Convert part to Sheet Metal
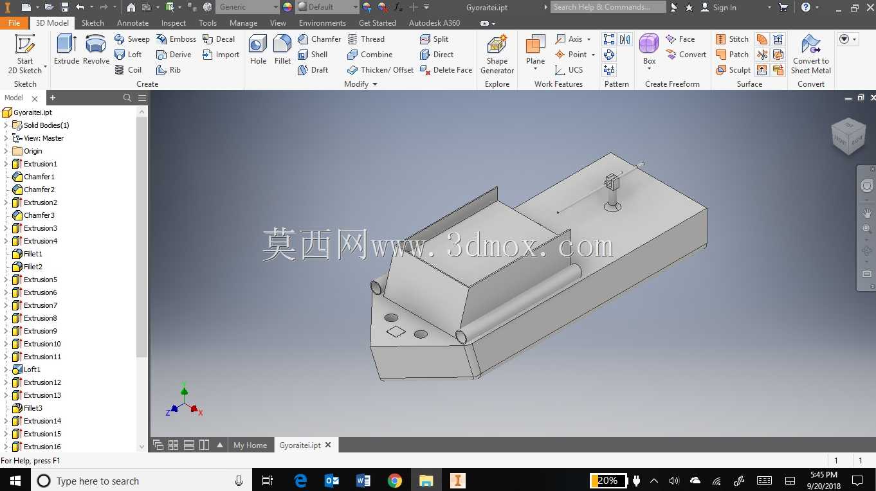Image resolution: width=876 pixels, height=491 pixels. coord(810,54)
